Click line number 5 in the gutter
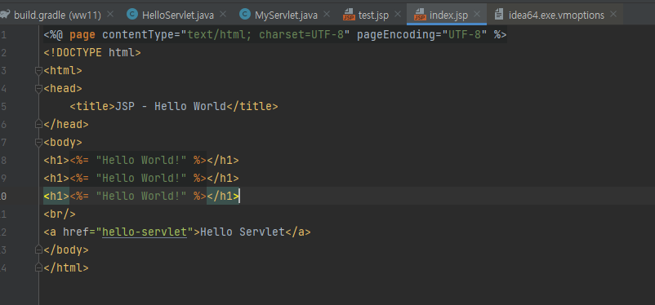The image size is (655, 305). [3, 106]
